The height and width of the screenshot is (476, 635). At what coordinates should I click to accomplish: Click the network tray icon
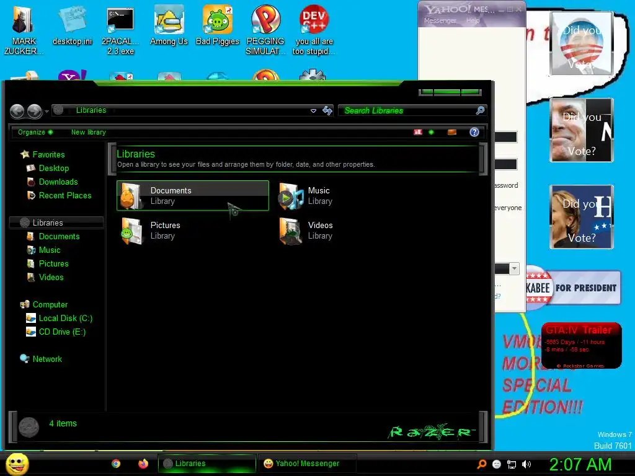pyautogui.click(x=512, y=464)
